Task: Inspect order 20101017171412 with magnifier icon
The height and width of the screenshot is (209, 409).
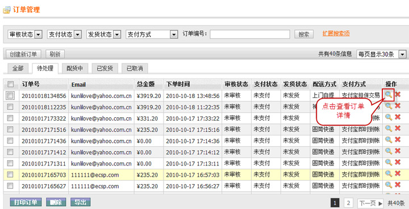Action: pyautogui.click(x=389, y=151)
